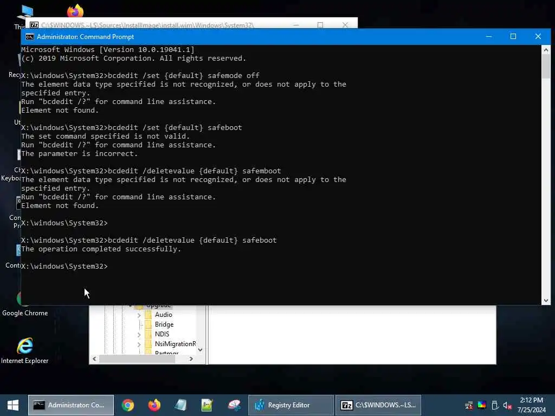Click Registry tree horizontal scrollbar right arrow
The height and width of the screenshot is (416, 555).
pyautogui.click(x=191, y=359)
